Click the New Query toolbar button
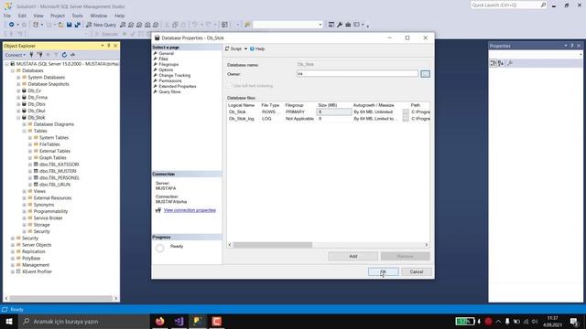Screen dimensions: 586x329 coord(101,25)
